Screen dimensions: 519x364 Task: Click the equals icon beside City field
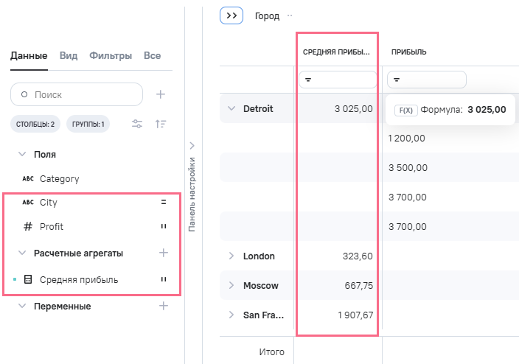[x=164, y=202]
